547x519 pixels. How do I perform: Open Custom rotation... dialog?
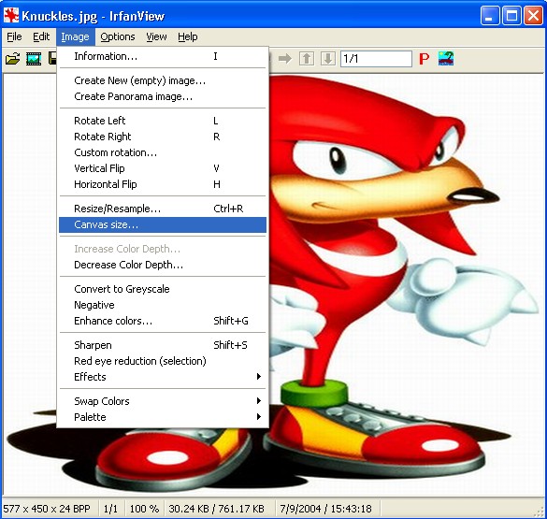tap(163, 152)
